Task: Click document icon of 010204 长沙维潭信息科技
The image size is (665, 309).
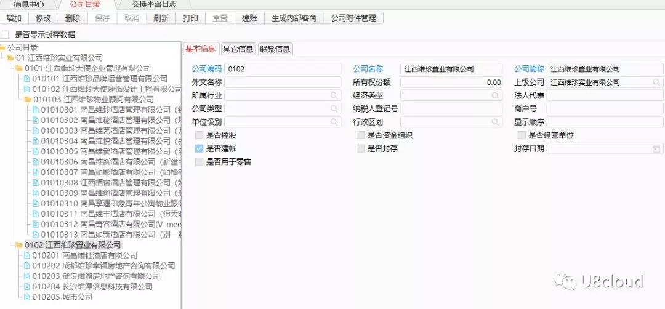Action: pos(27,287)
